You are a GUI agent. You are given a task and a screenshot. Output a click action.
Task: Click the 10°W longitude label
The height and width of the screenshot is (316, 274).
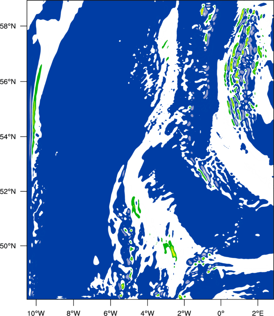[36, 313]
